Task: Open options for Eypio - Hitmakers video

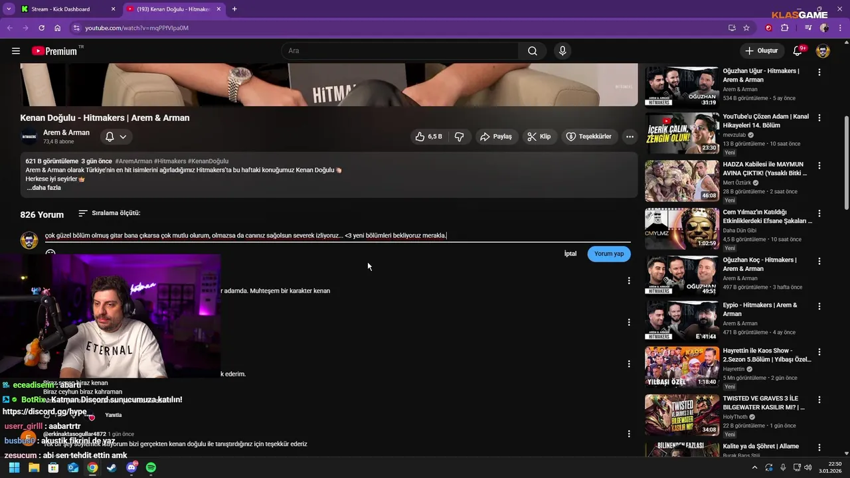Action: click(x=819, y=306)
